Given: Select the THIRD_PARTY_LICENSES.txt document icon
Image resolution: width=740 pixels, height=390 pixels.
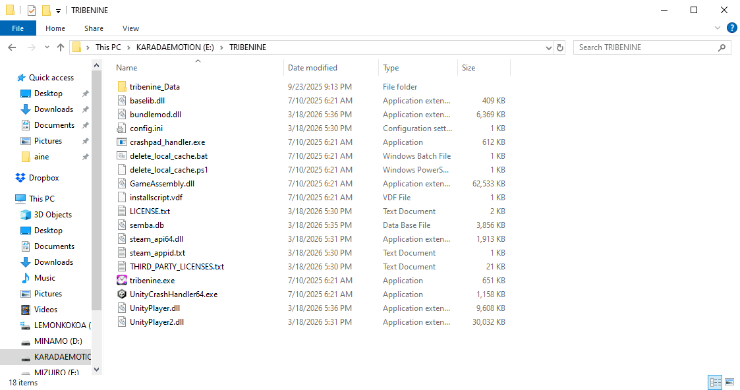Looking at the screenshot, I should tap(122, 266).
